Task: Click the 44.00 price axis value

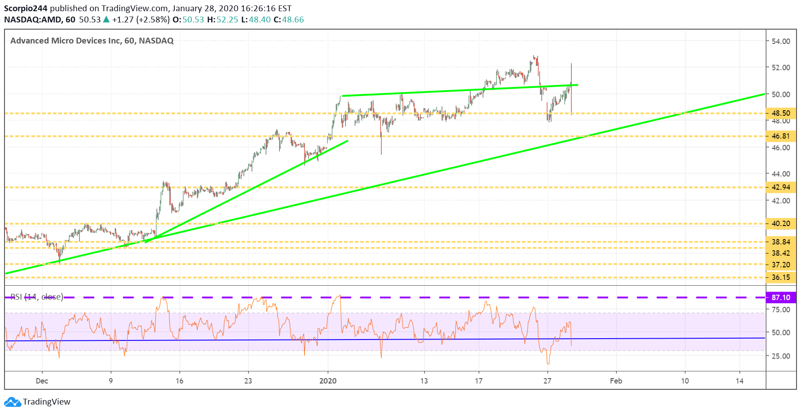Action: coord(781,174)
